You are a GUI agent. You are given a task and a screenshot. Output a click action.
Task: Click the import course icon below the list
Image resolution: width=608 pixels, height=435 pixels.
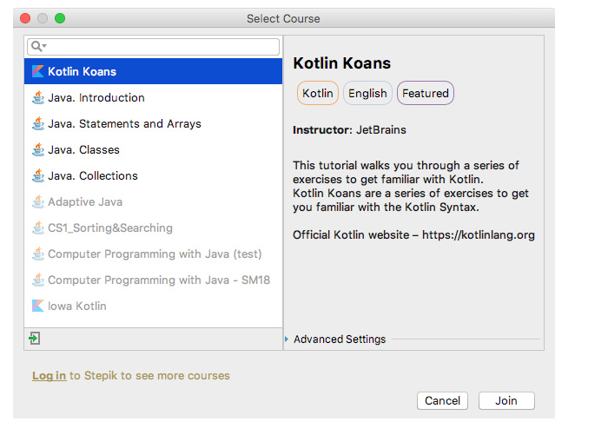(x=35, y=338)
